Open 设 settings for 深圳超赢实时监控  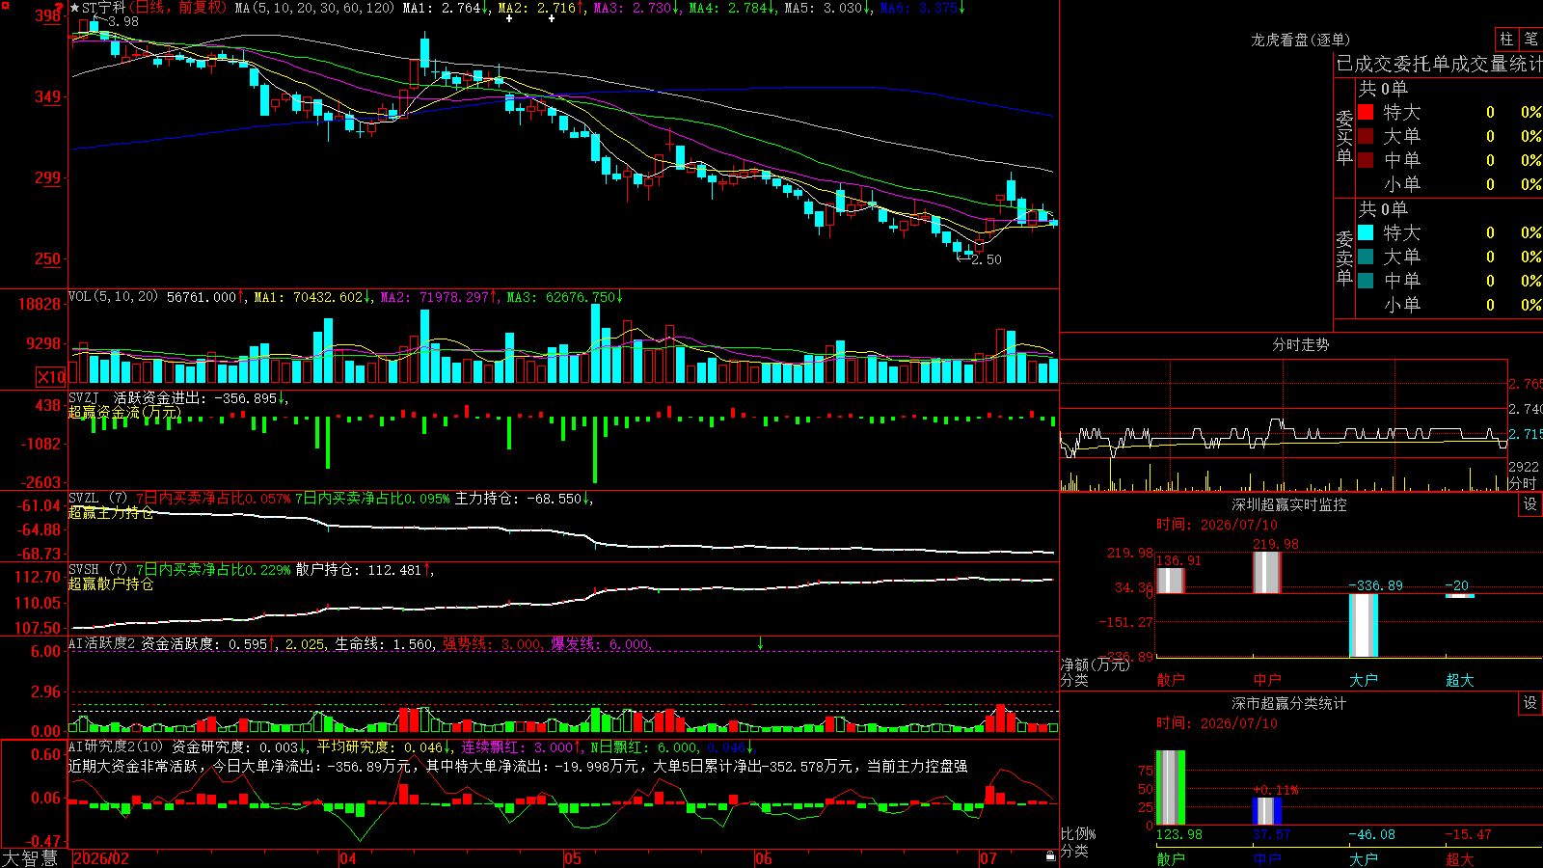click(1530, 504)
